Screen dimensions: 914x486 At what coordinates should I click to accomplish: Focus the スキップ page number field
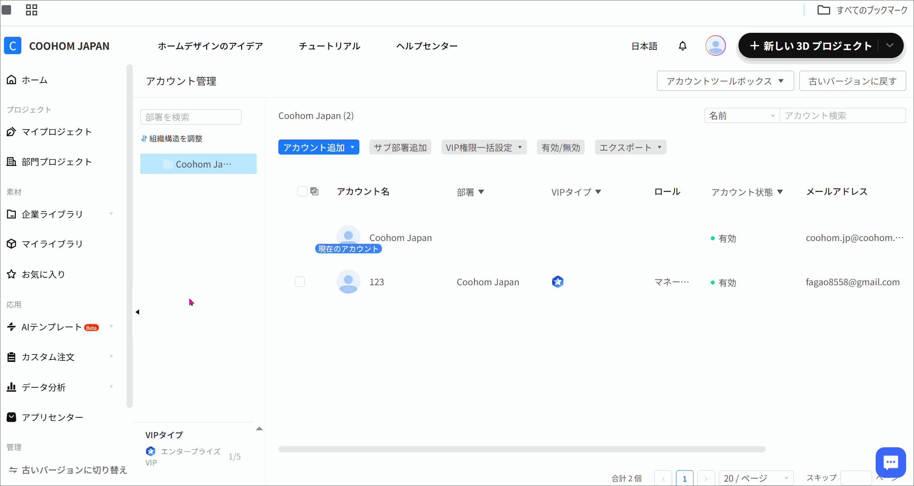[x=856, y=478]
